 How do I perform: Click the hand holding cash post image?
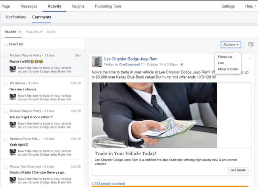154,115
